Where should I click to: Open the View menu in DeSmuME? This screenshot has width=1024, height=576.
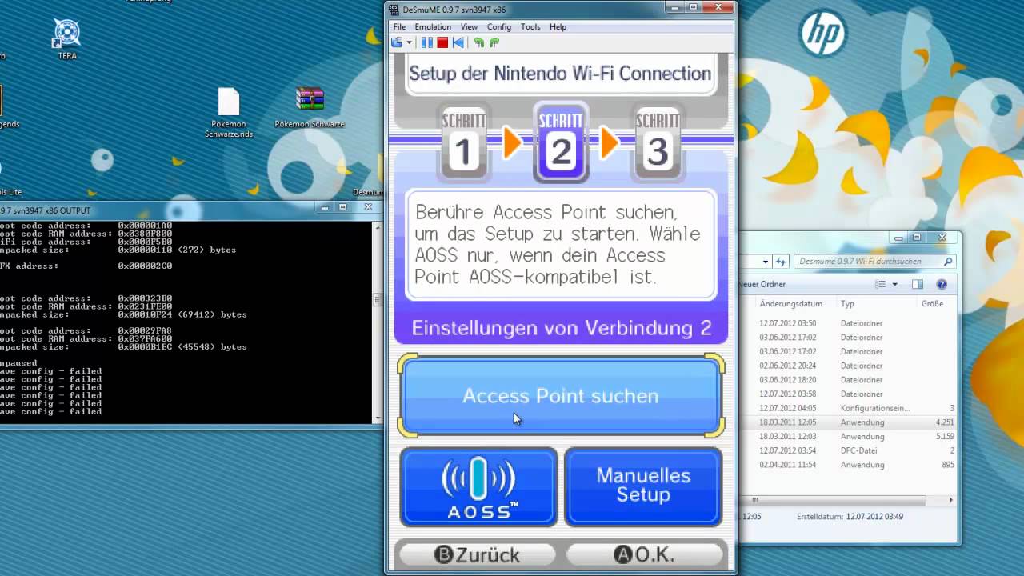tap(469, 26)
